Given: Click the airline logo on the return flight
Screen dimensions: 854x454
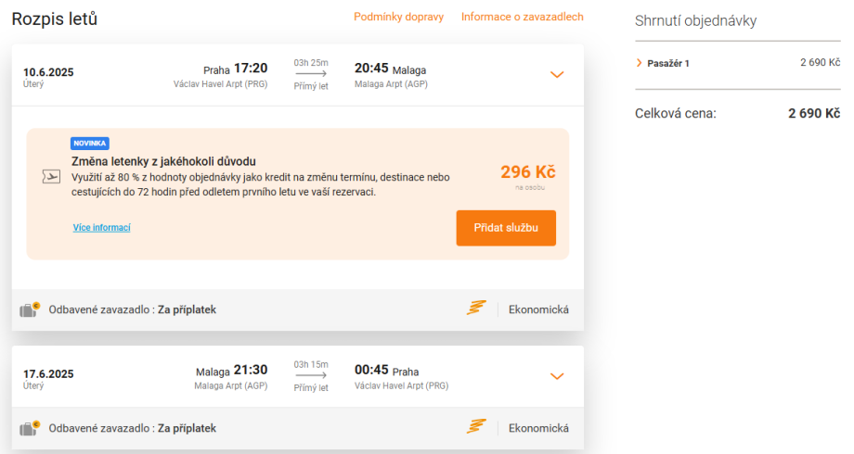Looking at the screenshot, I should (x=476, y=427).
